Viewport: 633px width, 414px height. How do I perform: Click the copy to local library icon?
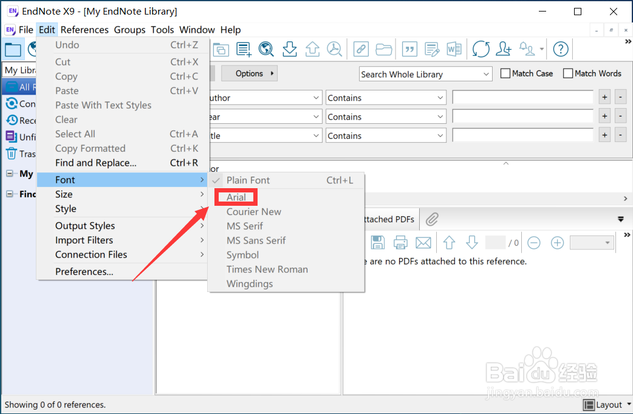click(x=221, y=49)
